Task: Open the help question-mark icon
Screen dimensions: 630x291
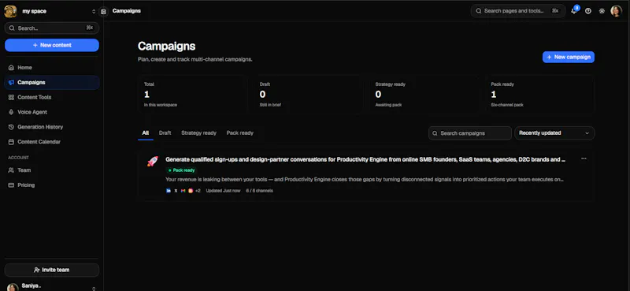Action: point(587,11)
